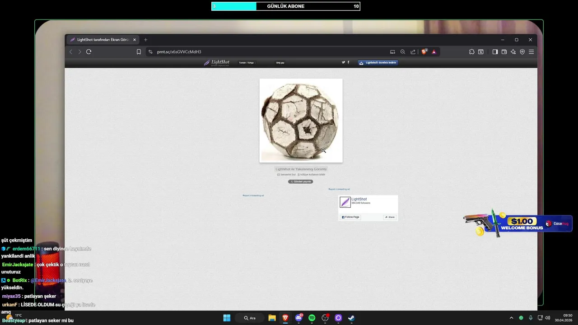Click the right Report misleading ad link
This screenshot has height=325, width=578.
[339, 189]
